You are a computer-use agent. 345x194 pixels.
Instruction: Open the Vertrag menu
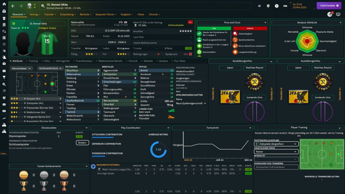[x=35, y=14]
